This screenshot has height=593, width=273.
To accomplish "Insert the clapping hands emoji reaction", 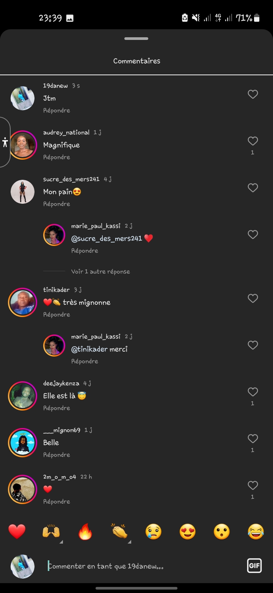I will tap(119, 531).
